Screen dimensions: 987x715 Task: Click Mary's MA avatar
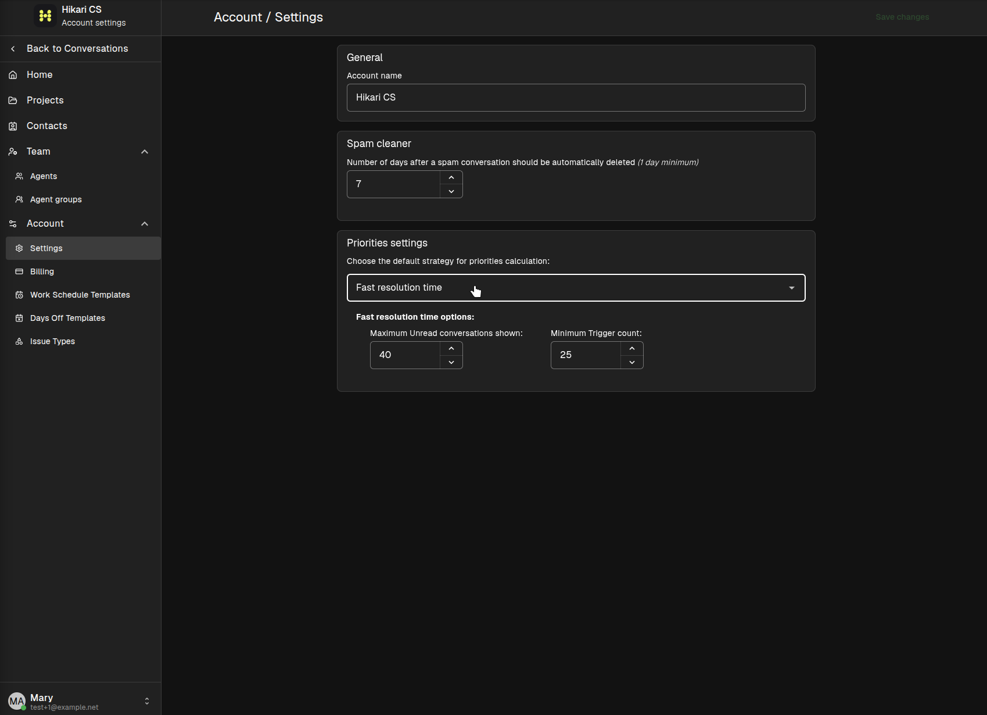point(17,701)
